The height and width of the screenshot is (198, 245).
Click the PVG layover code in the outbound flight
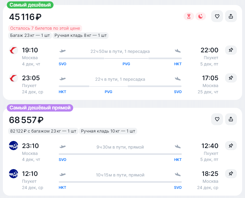tap(126, 64)
